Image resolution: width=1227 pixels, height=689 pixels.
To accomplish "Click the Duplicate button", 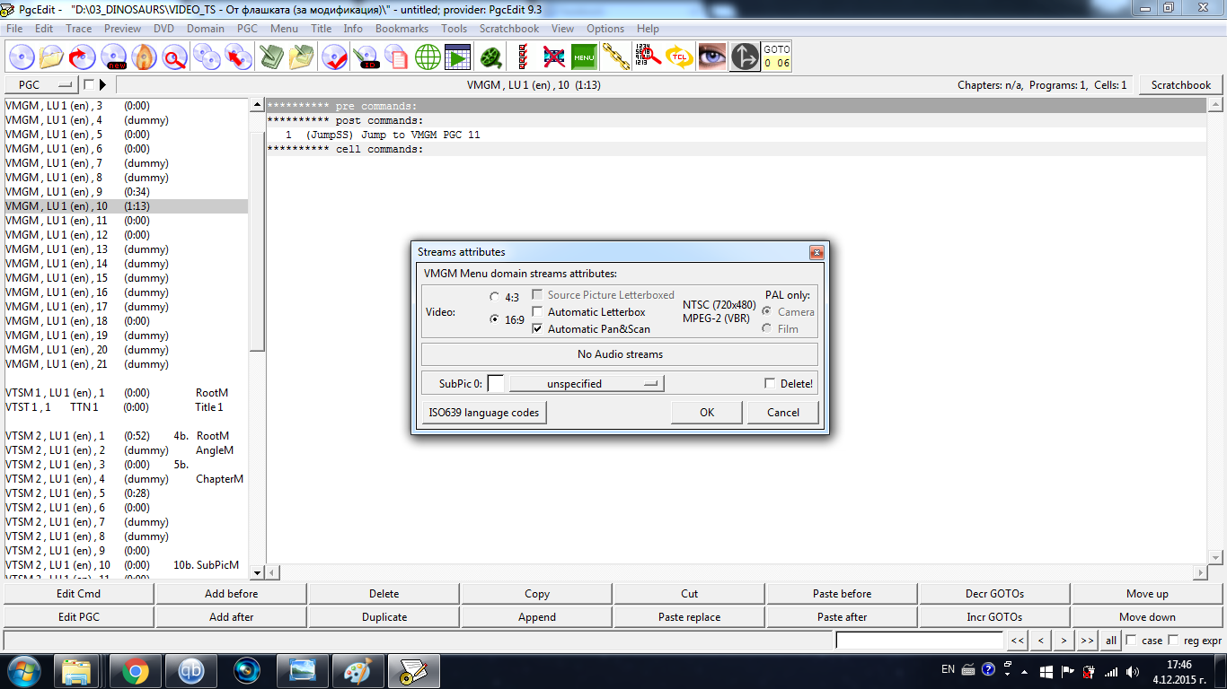I will (x=384, y=616).
